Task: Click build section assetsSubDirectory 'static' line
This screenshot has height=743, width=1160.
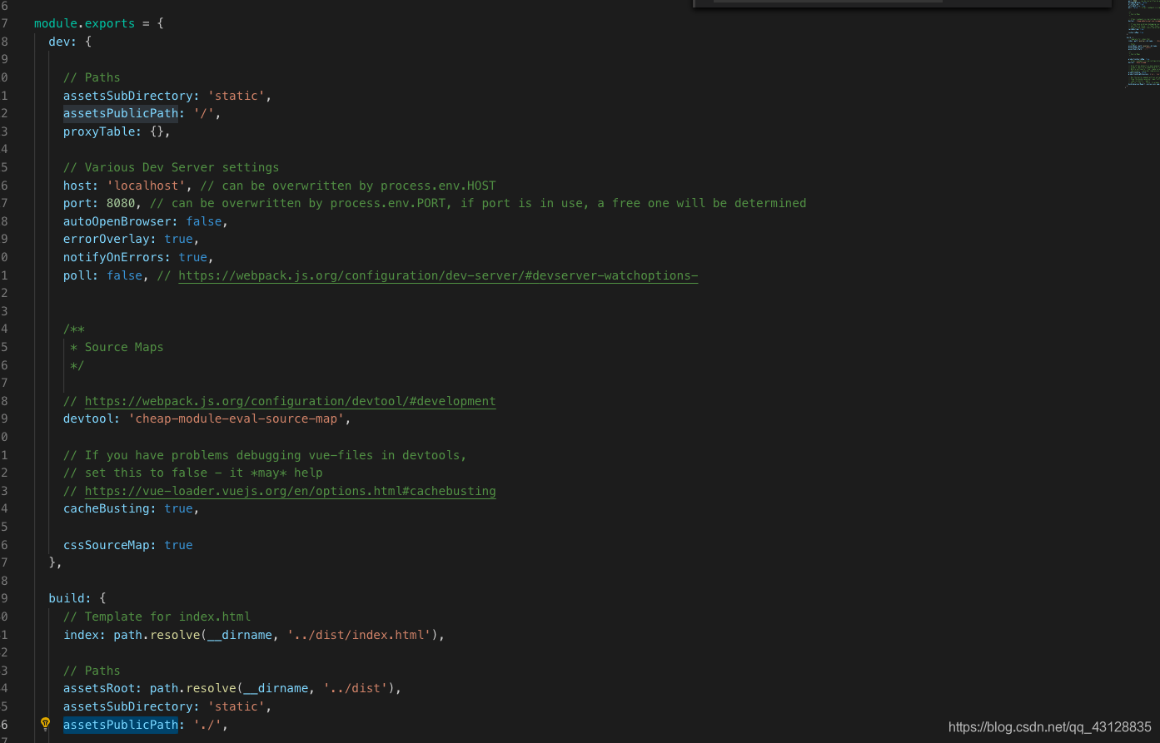Action: click(x=167, y=706)
